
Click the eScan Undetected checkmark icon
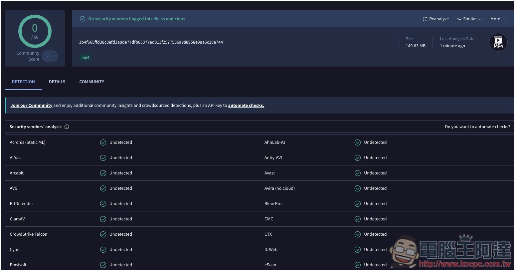[358, 265]
